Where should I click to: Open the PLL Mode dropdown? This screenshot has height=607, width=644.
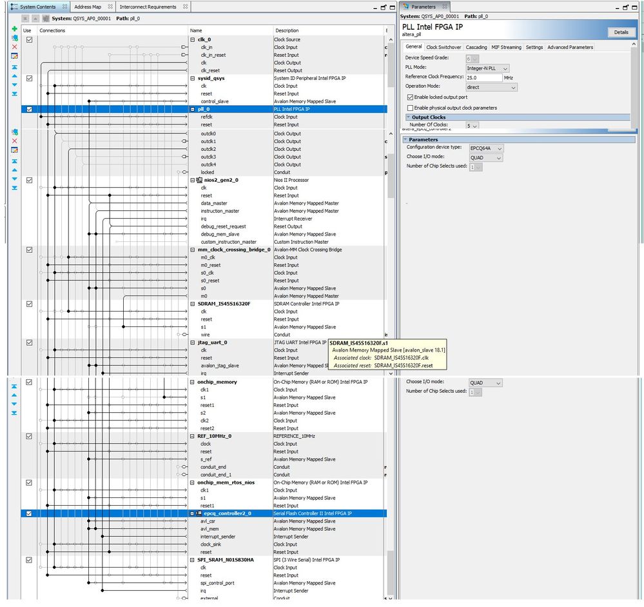487,68
